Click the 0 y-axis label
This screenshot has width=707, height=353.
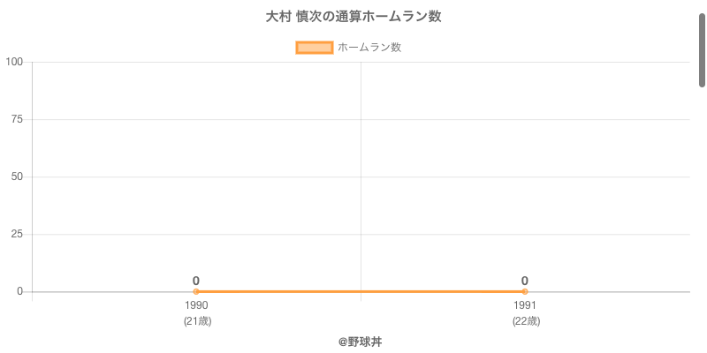(19, 291)
